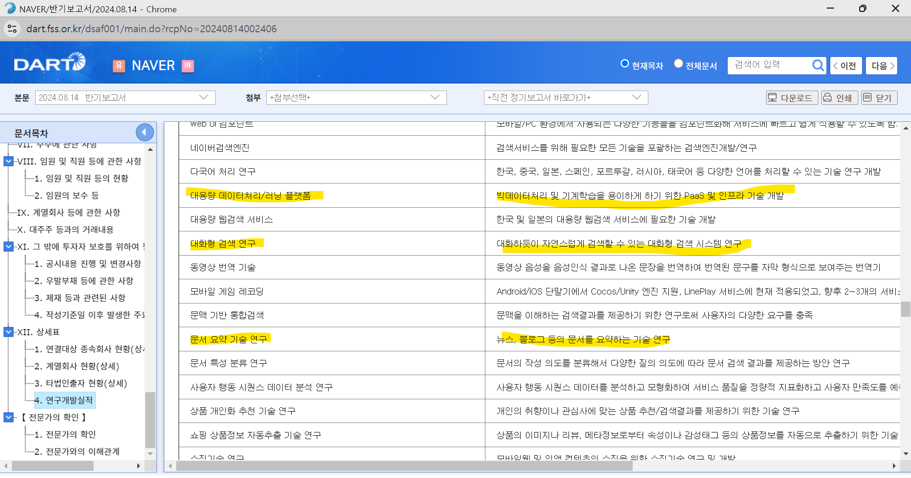Screen dimensions: 911x478
Task: Collapse the VIII. 임원 및 직원 tree node
Action: 9,161
